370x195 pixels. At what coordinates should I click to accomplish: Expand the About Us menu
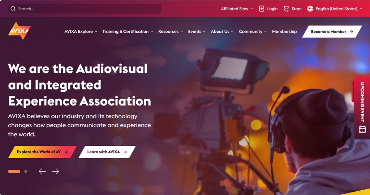pyautogui.click(x=222, y=32)
